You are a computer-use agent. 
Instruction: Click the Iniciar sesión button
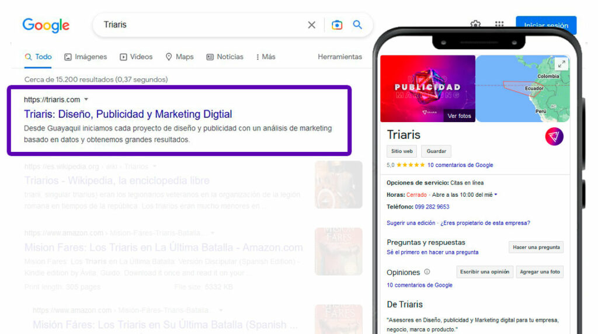point(546,25)
